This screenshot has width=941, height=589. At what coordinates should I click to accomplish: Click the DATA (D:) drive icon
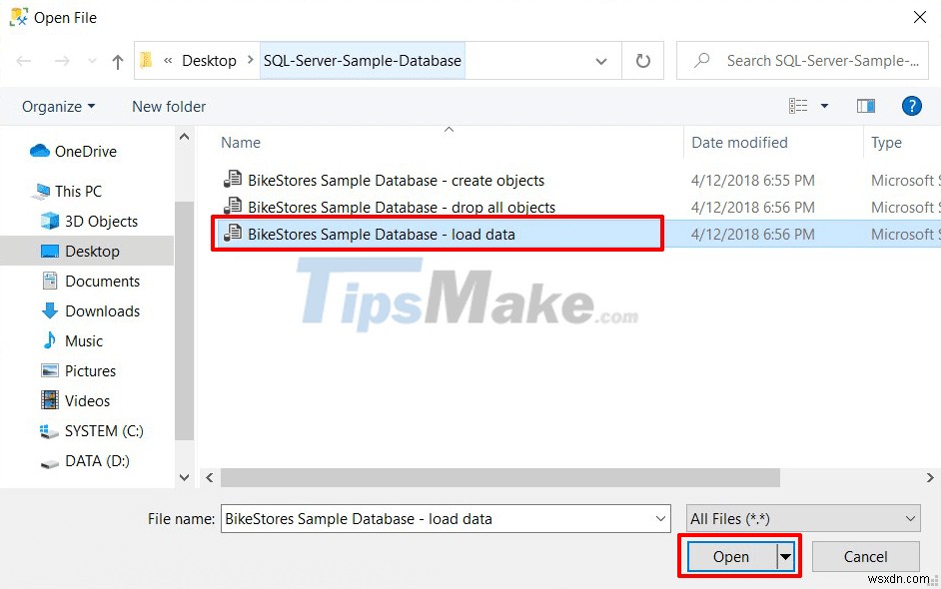tap(48, 460)
